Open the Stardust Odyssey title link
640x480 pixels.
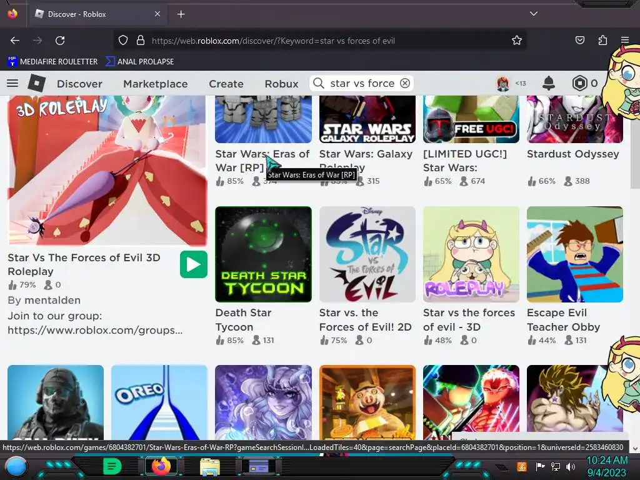click(x=573, y=154)
